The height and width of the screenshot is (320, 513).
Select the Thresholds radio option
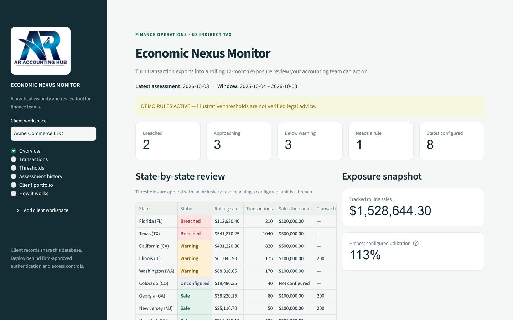(x=14, y=168)
